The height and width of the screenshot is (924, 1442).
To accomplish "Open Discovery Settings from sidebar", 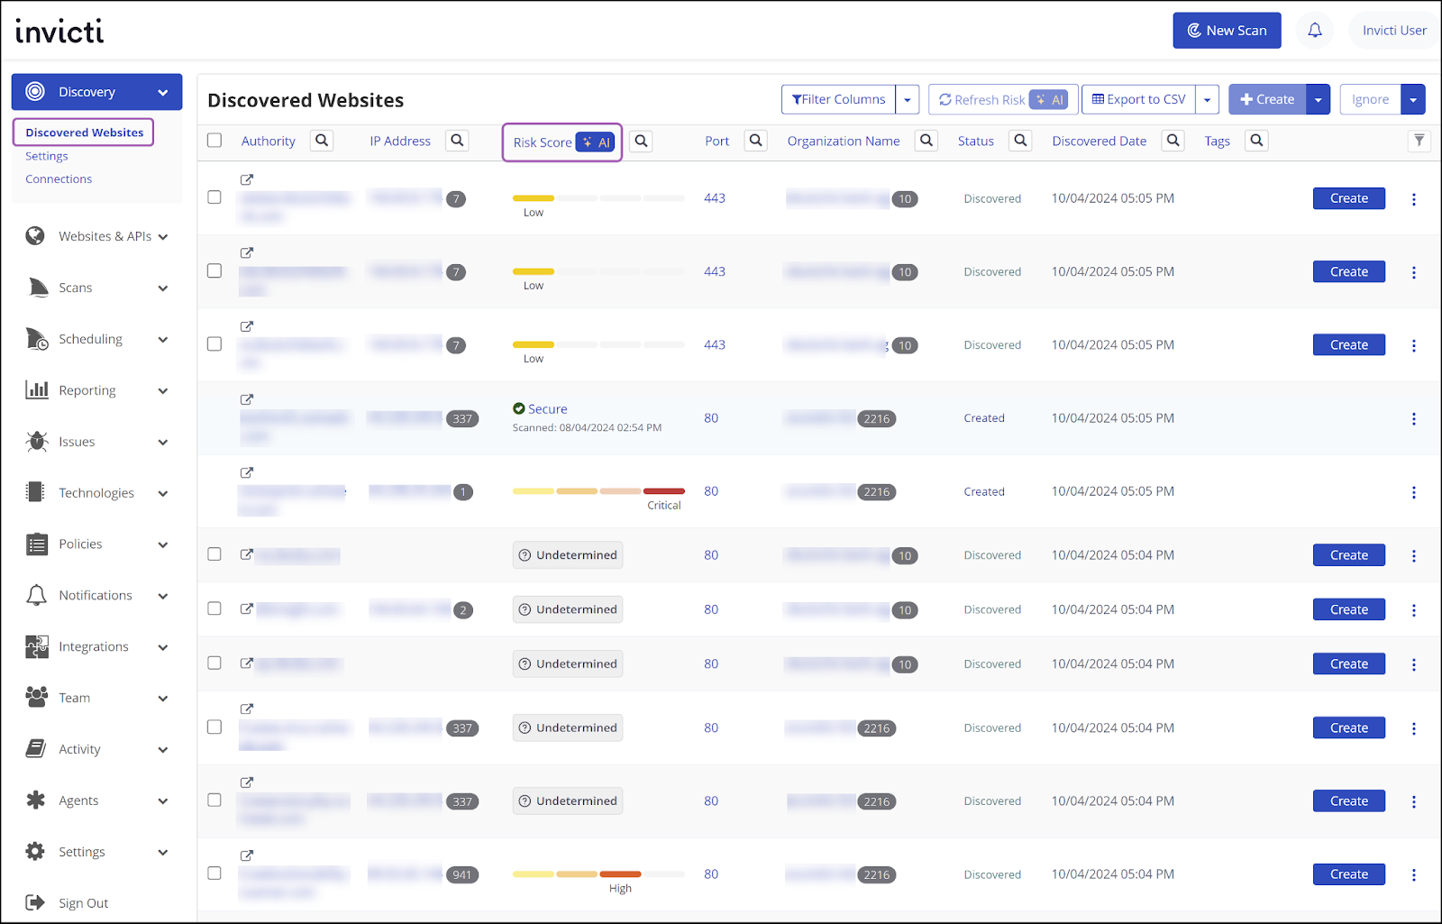I will (x=46, y=155).
